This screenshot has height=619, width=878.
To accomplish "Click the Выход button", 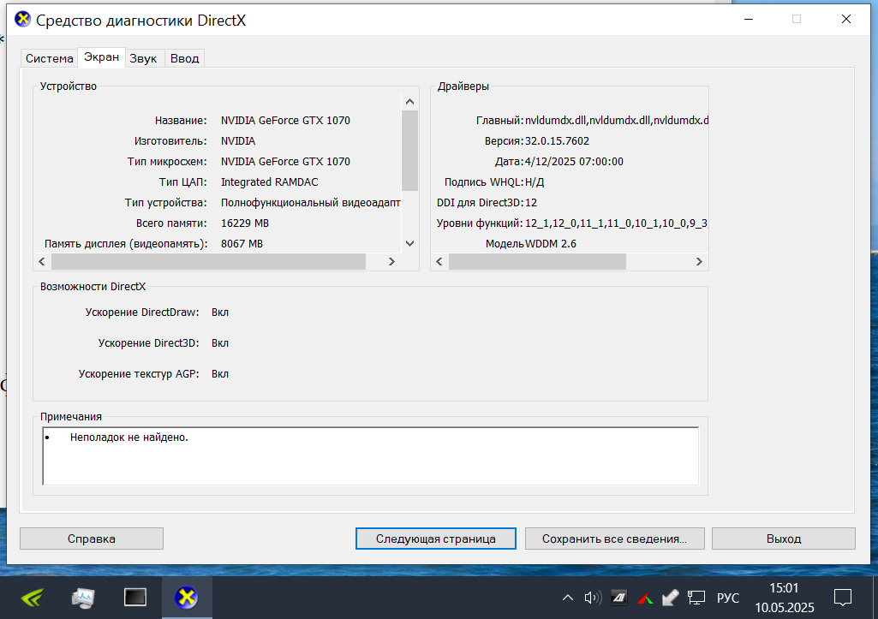I will (784, 539).
